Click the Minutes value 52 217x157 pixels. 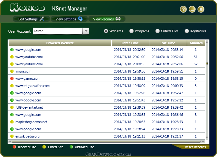tap(196, 64)
